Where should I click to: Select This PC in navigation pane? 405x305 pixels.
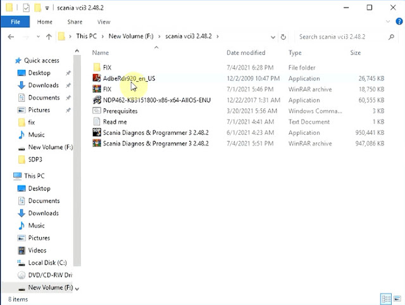tap(34, 176)
